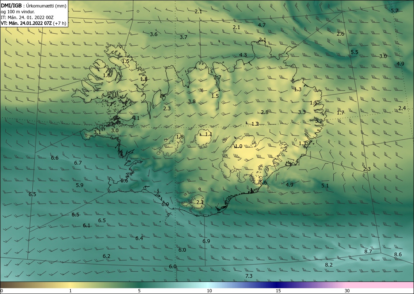The image size is (414, 294).
Task: Click the 2.6 value in the northeast sea
Action: point(341,34)
